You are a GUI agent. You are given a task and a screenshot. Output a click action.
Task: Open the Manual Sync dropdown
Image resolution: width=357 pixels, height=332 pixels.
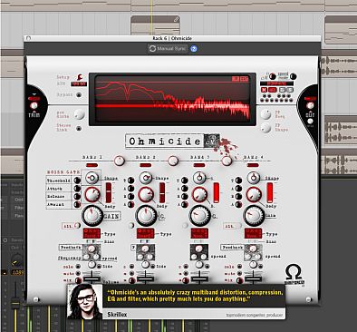[x=168, y=48]
